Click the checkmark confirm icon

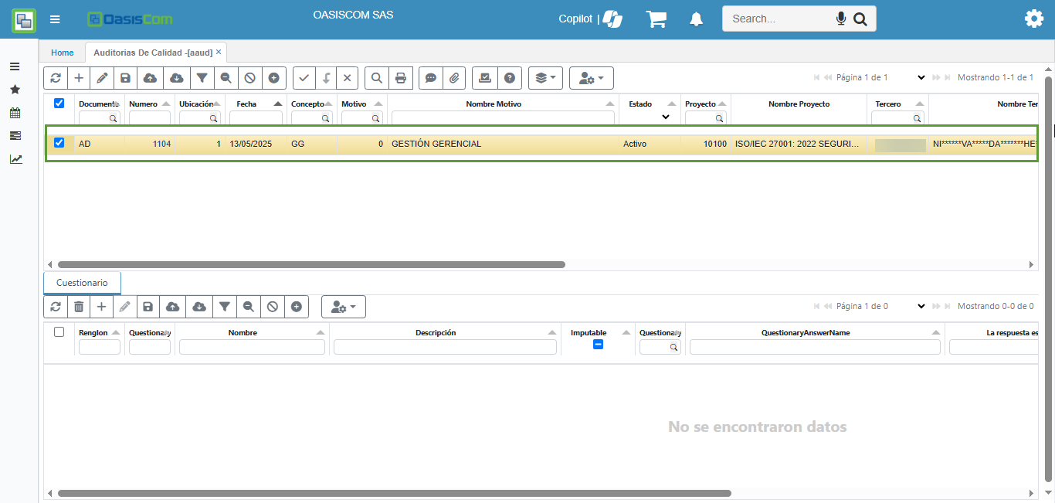pyautogui.click(x=304, y=78)
